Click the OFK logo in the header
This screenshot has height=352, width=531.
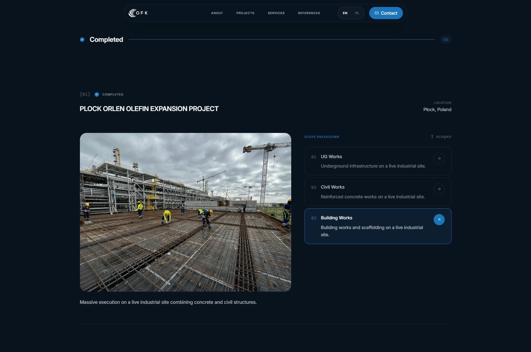(138, 13)
